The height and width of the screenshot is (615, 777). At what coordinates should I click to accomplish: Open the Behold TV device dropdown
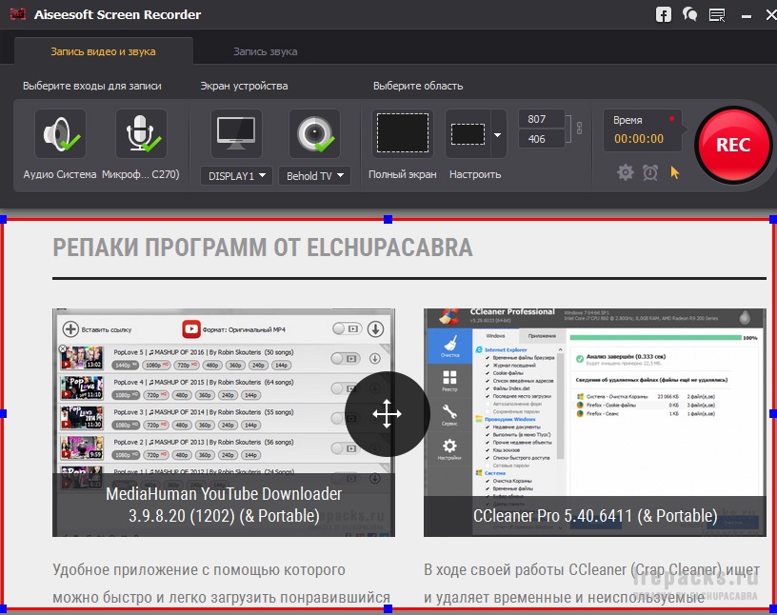(314, 176)
